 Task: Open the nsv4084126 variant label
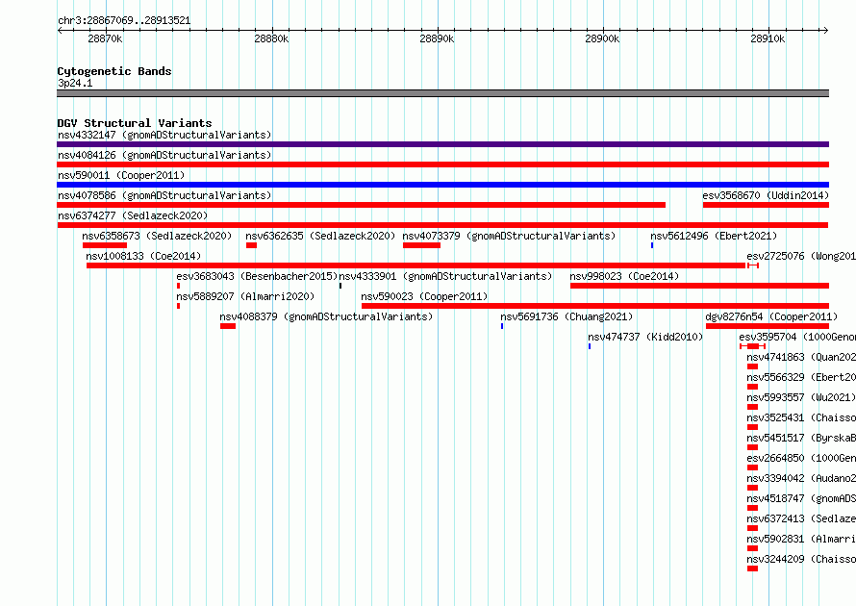click(164, 155)
